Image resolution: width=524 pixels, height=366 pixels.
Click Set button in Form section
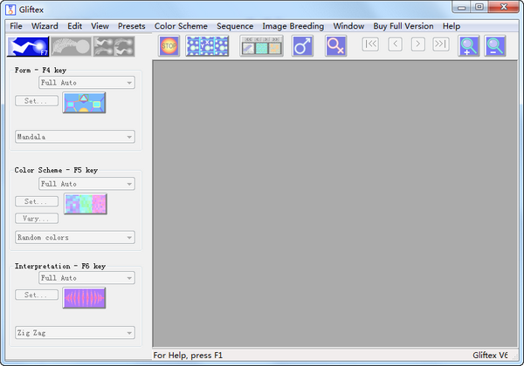(x=37, y=101)
